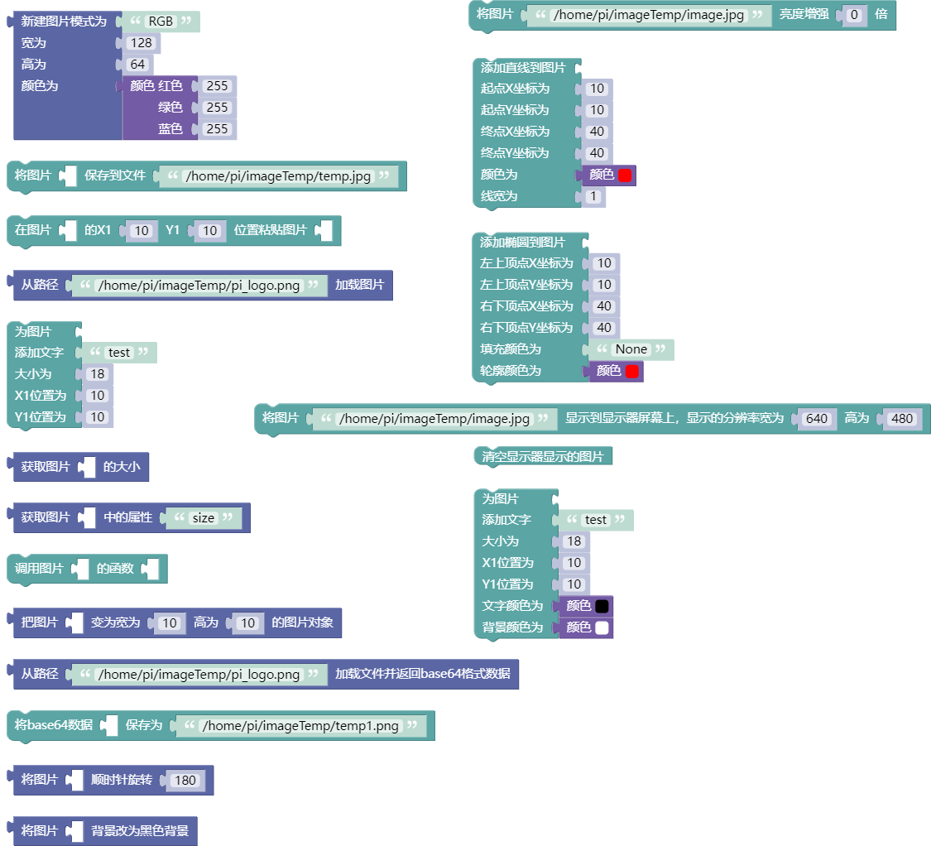Edit the Y1 value in the paste-image block
This screenshot has width=931, height=846.
pyautogui.click(x=209, y=230)
